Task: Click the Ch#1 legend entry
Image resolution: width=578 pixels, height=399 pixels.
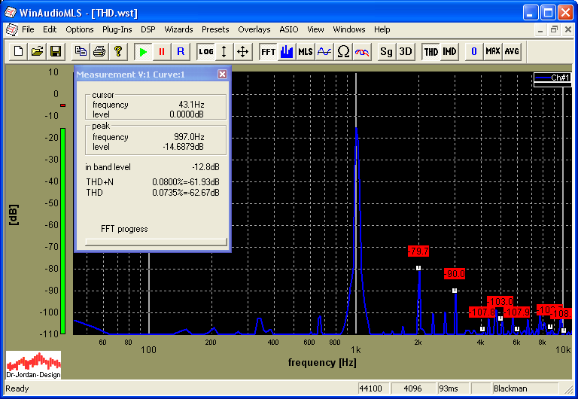Action: pyautogui.click(x=552, y=78)
